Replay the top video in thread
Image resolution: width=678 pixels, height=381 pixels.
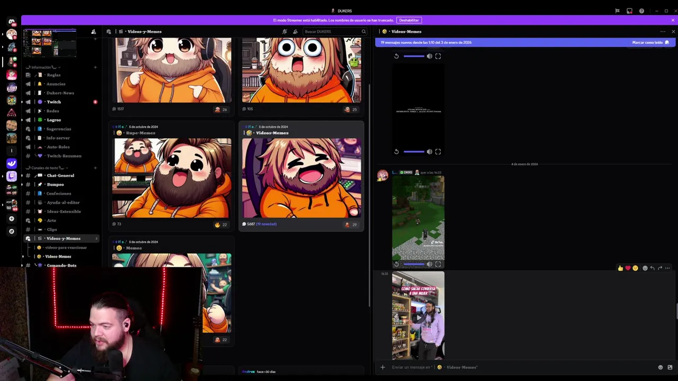coord(396,56)
